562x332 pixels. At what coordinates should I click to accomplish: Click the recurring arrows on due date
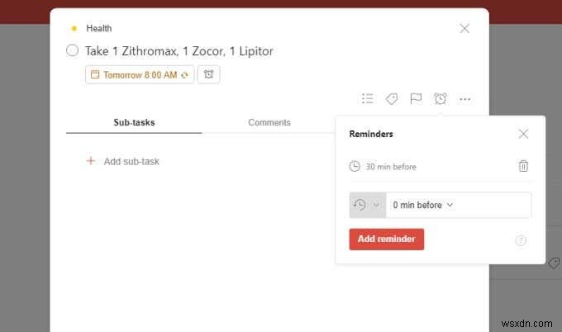point(185,75)
